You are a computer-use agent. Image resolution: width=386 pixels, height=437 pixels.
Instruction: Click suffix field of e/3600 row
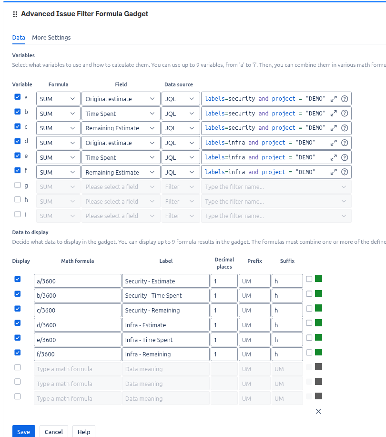tap(287, 340)
